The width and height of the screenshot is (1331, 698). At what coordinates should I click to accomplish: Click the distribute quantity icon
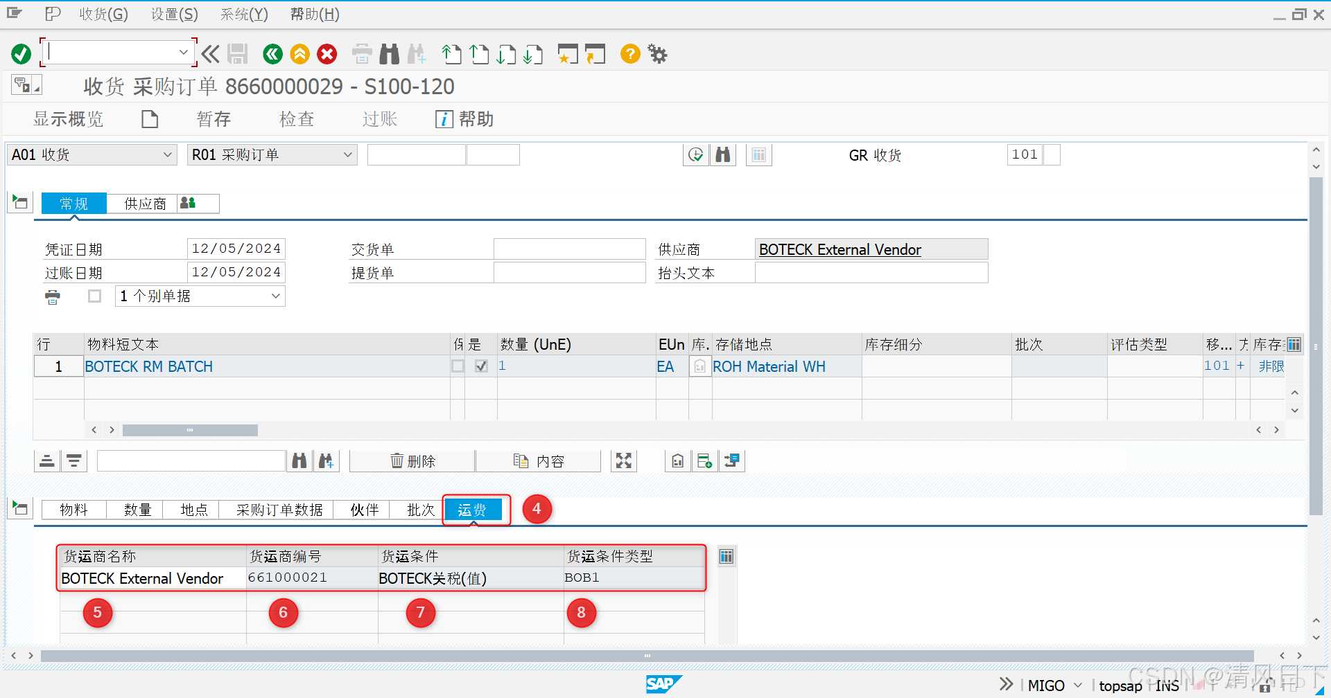(x=732, y=461)
